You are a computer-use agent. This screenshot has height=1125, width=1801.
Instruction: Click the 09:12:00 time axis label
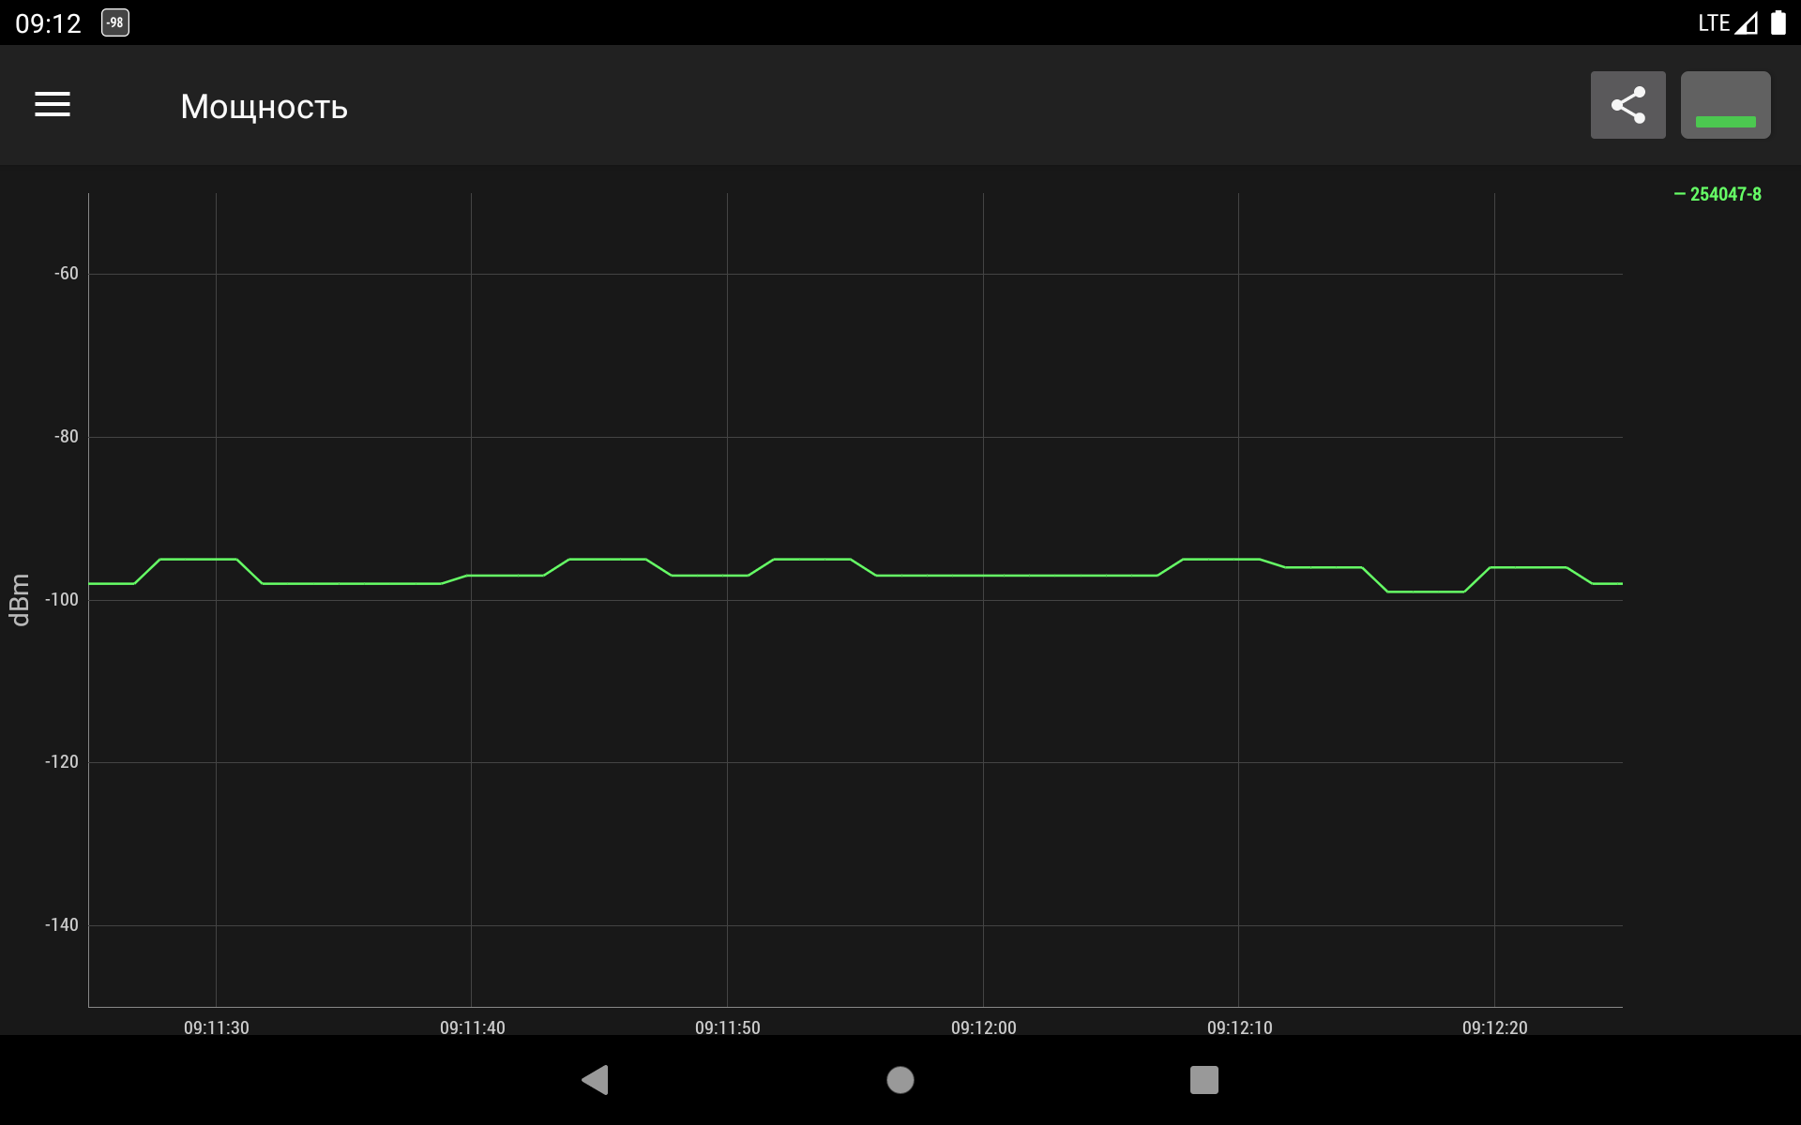984,1027
